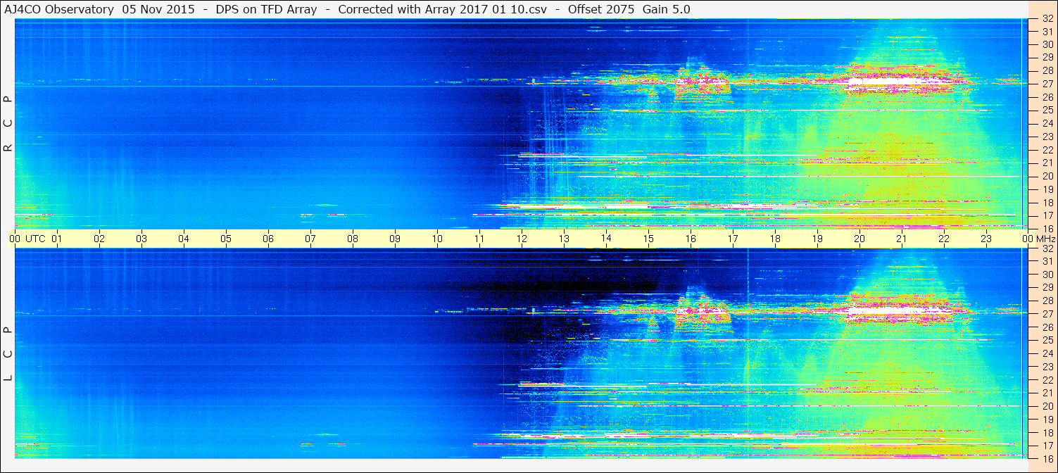Viewport: 1058px width, 473px height.
Task: Select the 26 MHz label in RCP panel
Action: pyautogui.click(x=1047, y=97)
